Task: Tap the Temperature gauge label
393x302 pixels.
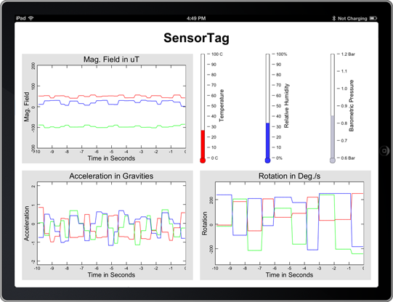Action: point(222,105)
